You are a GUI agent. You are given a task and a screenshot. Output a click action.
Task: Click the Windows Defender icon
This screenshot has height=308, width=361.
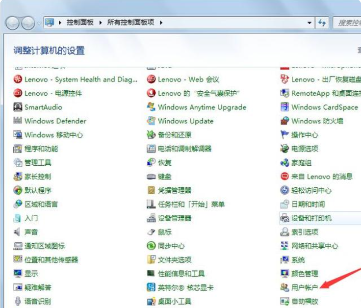tap(18, 121)
